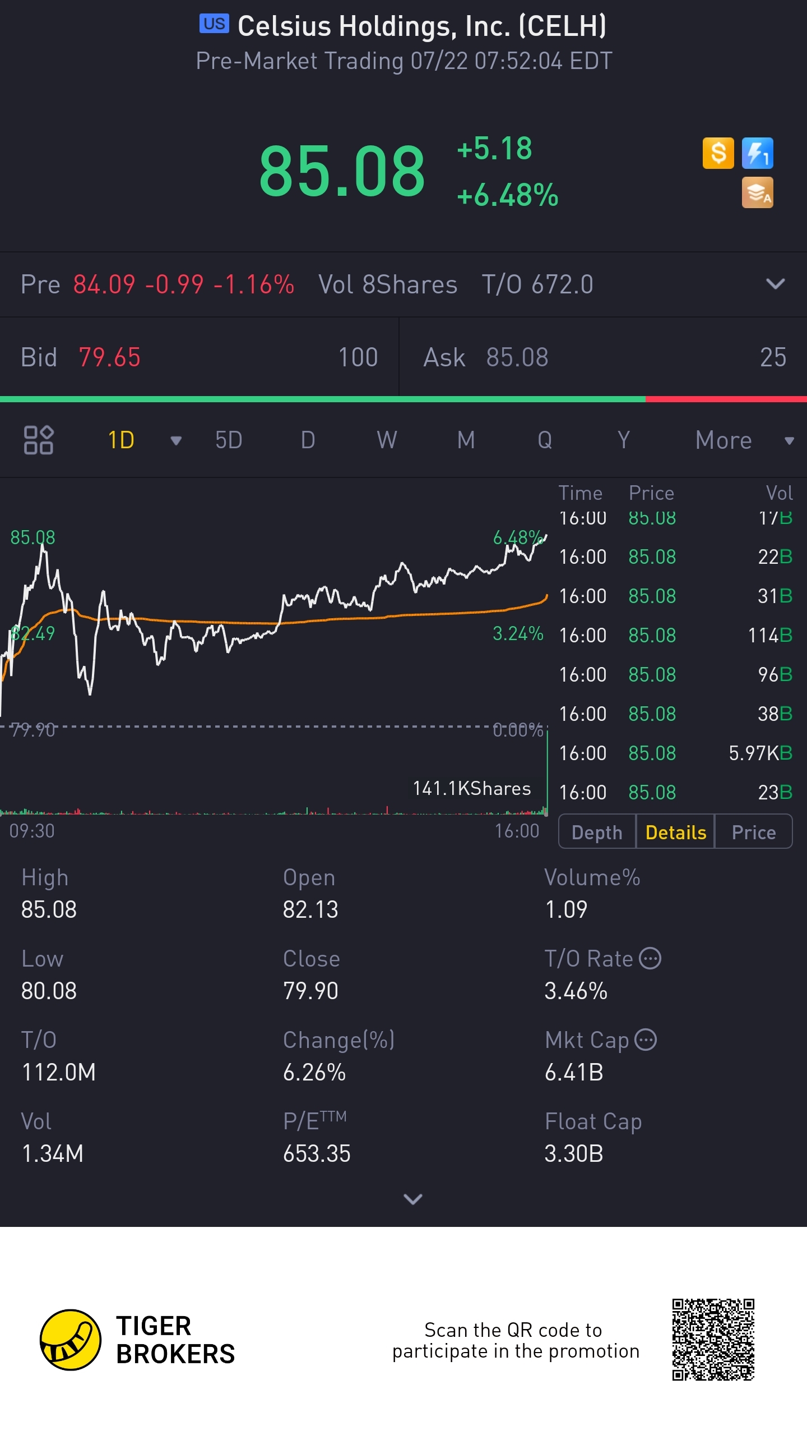Tap the trade row with volume 23

tap(676, 793)
